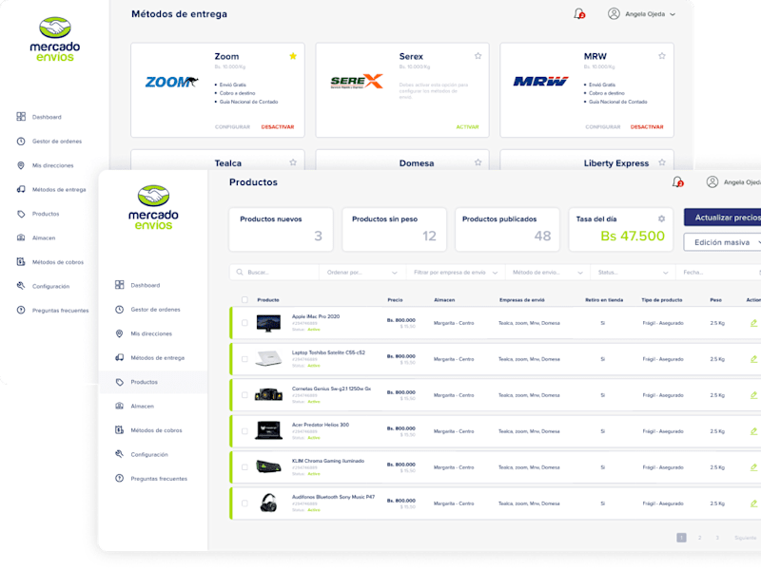The image size is (761, 570).
Task: Open the Status filter dropdown
Action: [633, 273]
